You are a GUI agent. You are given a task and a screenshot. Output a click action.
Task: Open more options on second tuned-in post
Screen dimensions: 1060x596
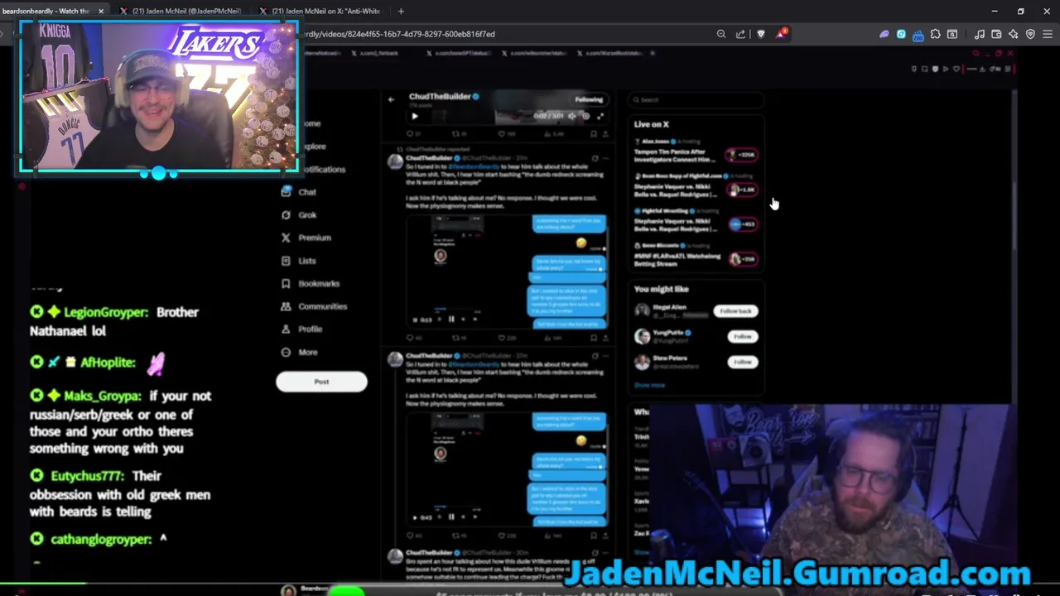[605, 355]
